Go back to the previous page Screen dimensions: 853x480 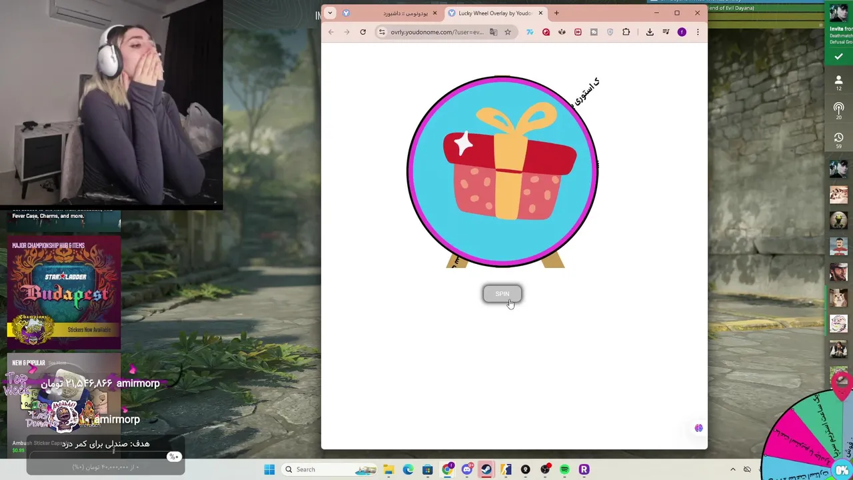pos(331,32)
